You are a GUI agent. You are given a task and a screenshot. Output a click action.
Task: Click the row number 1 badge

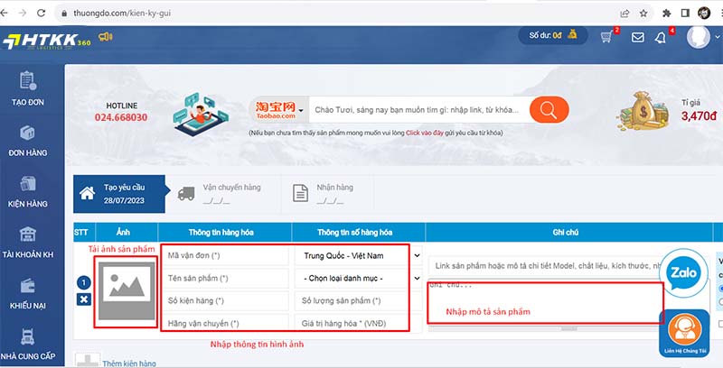point(84,282)
